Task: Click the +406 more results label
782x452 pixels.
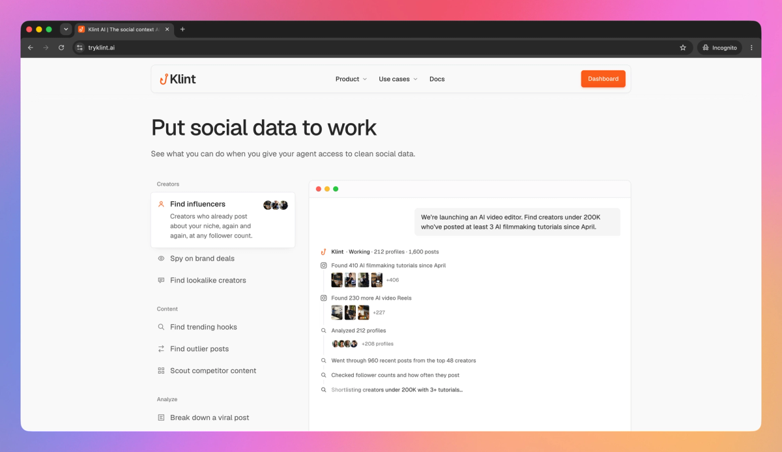Action: point(392,280)
